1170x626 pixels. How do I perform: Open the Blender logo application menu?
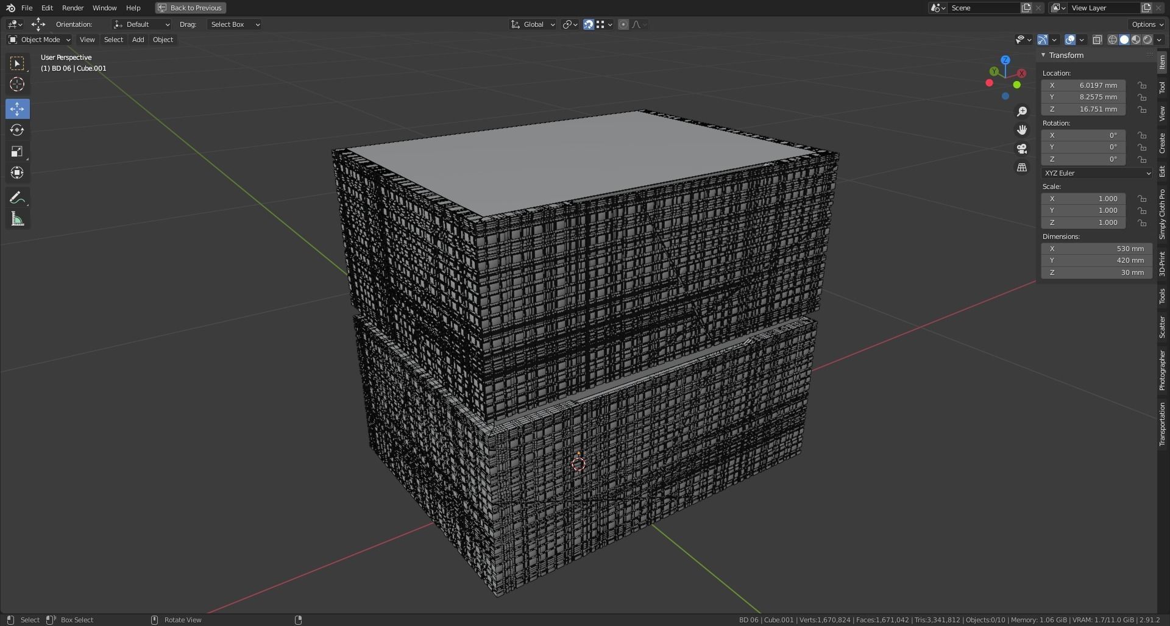point(10,8)
